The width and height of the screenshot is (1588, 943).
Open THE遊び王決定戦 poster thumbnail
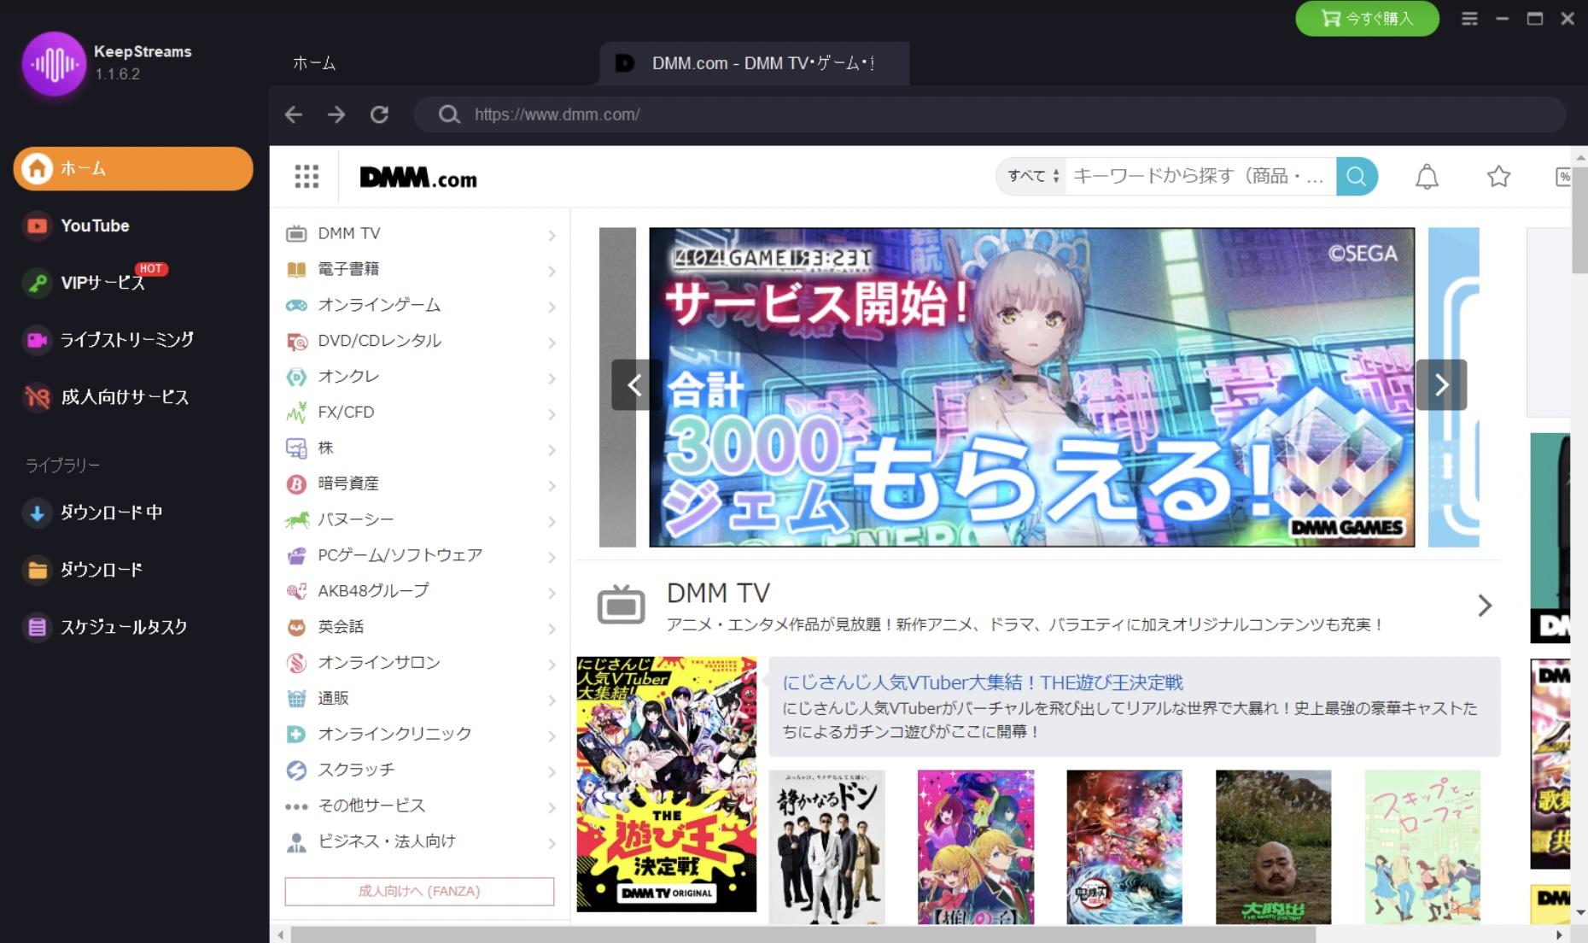[x=666, y=784]
